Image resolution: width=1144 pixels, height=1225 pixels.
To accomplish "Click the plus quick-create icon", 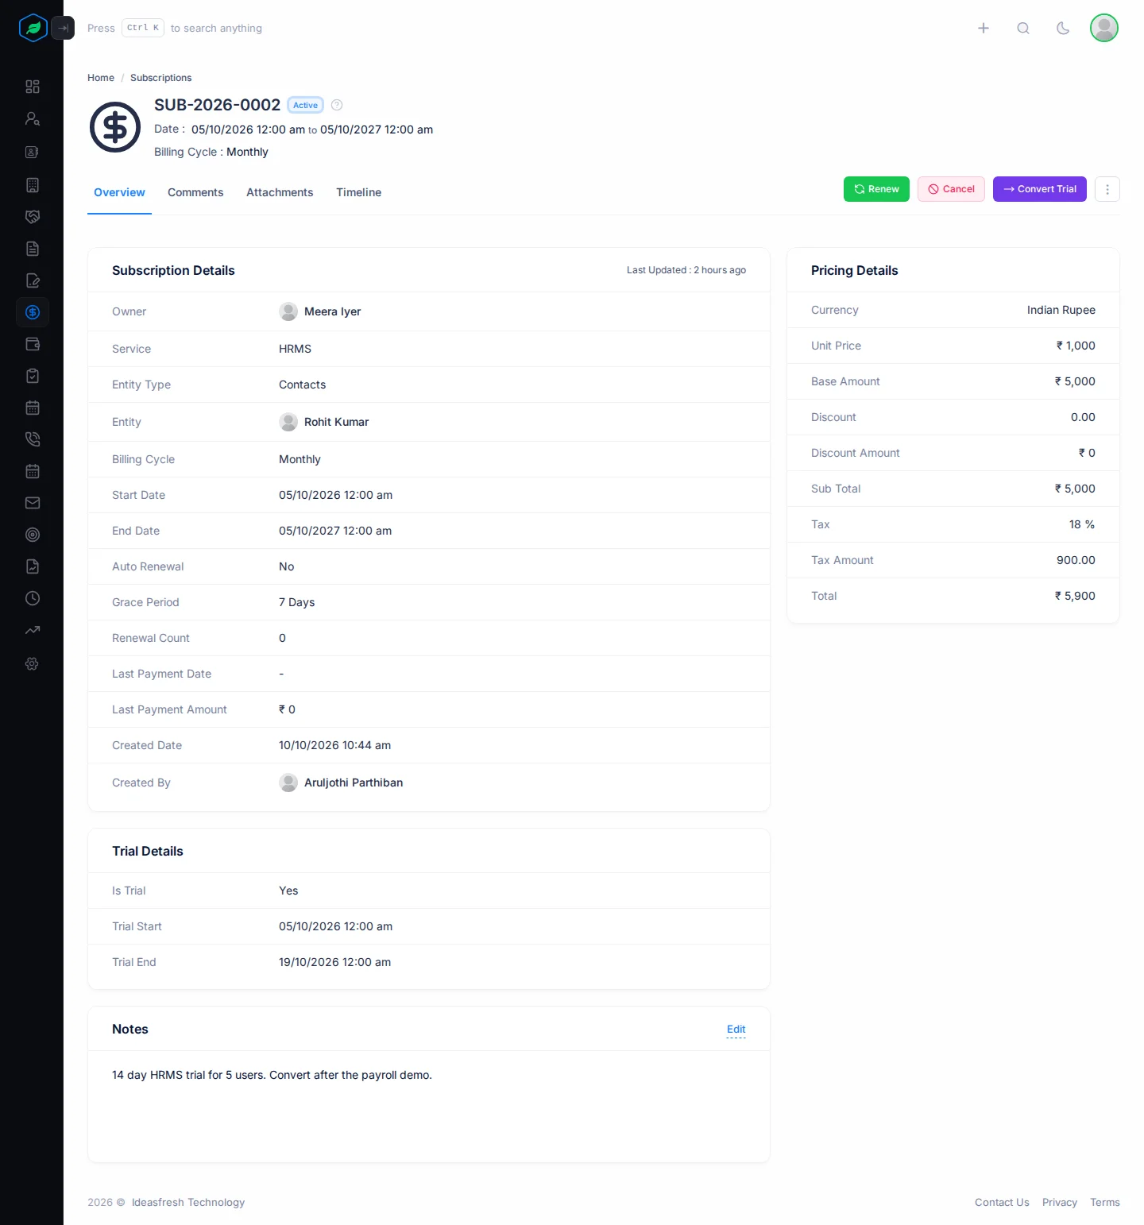I will (984, 28).
